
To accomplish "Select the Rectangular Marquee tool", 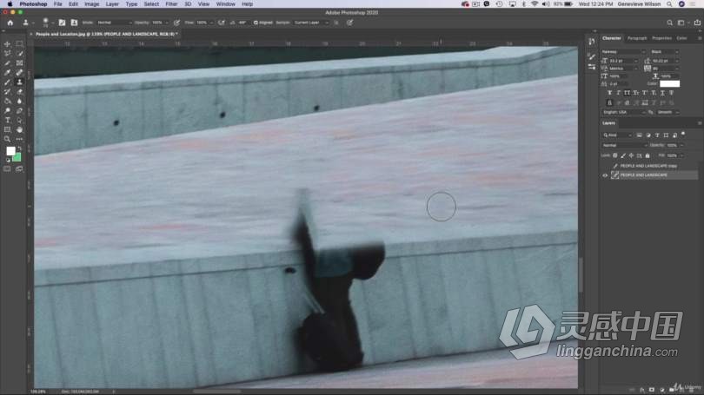I will (19, 44).
